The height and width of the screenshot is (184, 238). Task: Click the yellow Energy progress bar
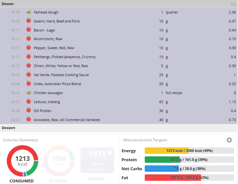(x=189, y=151)
